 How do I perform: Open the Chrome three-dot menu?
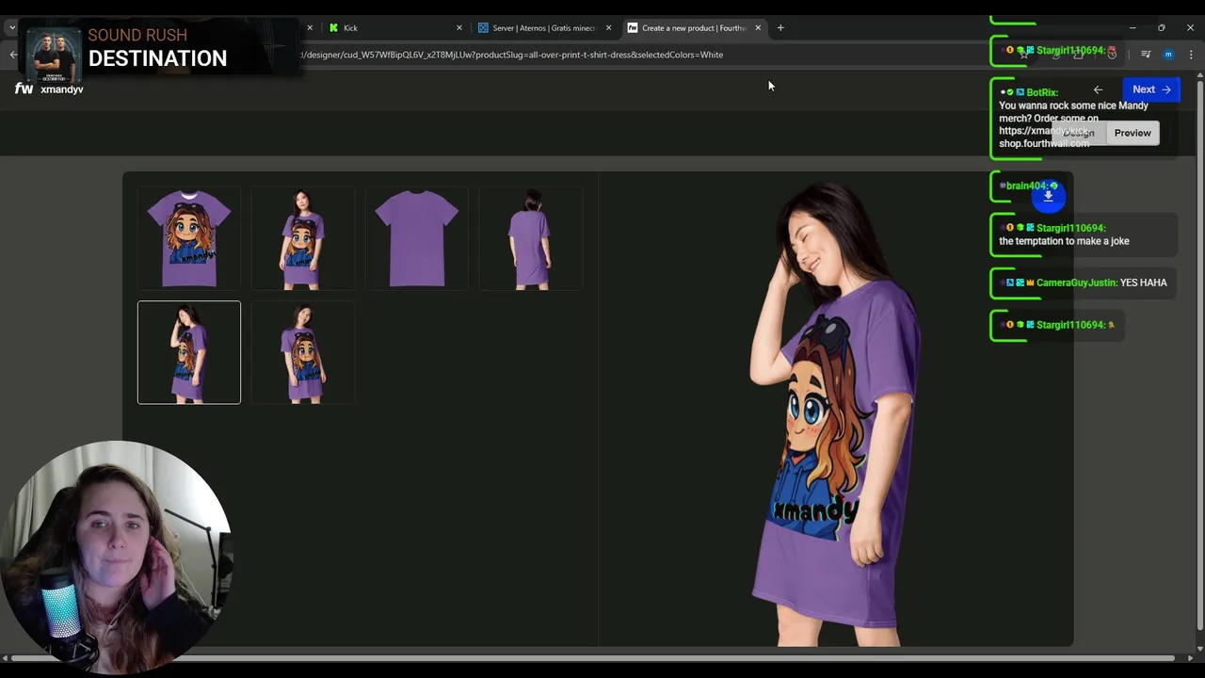pyautogui.click(x=1191, y=55)
